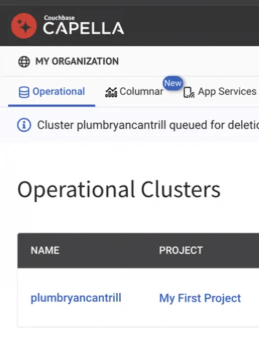The height and width of the screenshot is (340, 259).
Task: Click the CAPELLA wordmark in header
Action: (x=83, y=28)
